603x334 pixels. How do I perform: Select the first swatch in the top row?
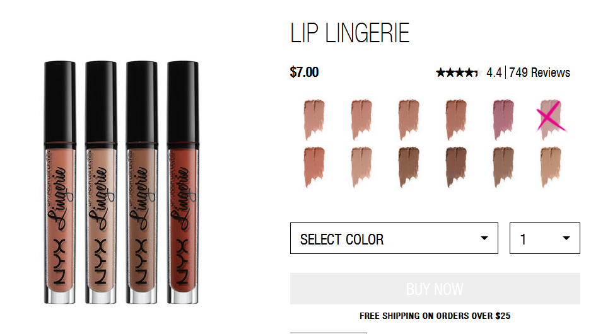pos(314,120)
